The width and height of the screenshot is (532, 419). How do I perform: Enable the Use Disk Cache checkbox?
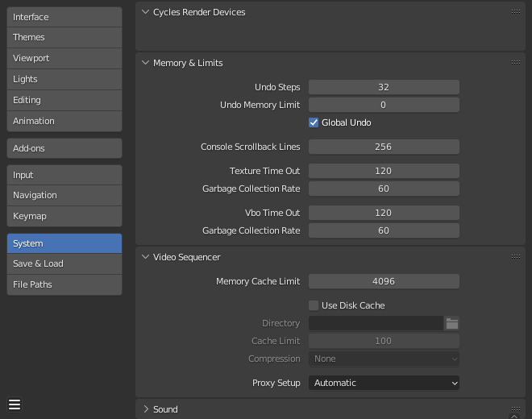314,305
